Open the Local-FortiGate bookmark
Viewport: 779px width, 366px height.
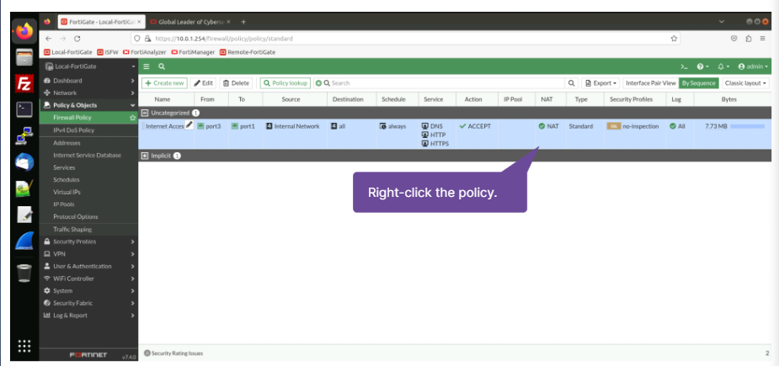(68, 52)
